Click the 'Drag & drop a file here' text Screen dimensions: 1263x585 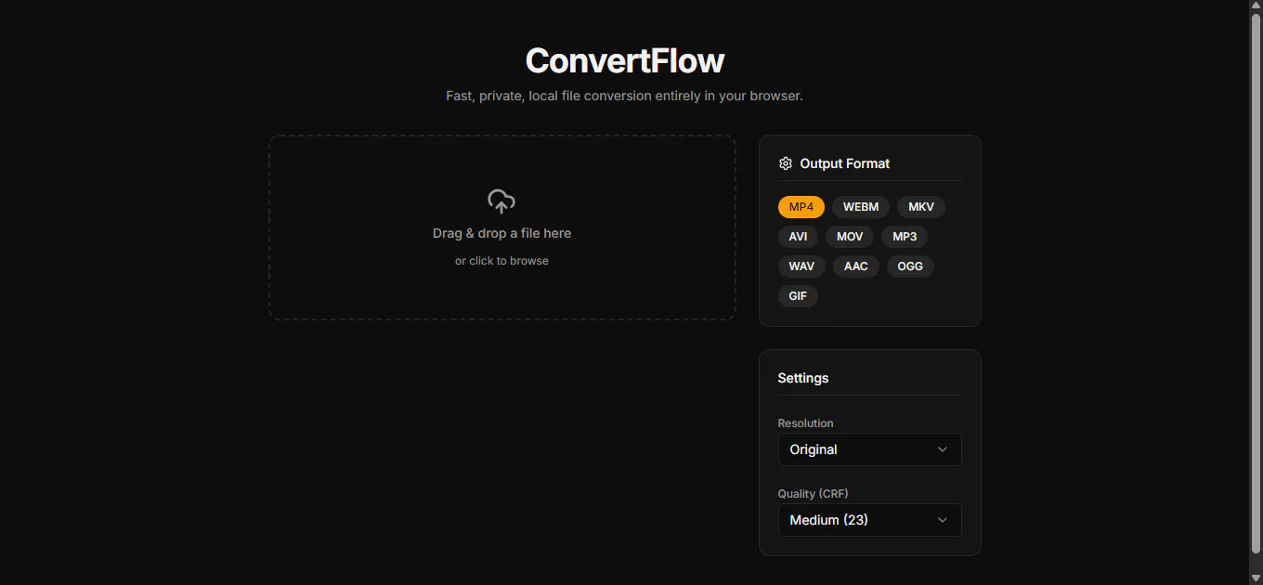point(501,233)
